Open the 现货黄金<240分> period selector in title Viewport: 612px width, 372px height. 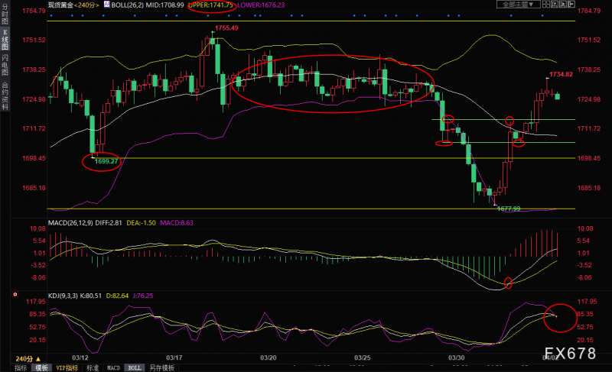(x=73, y=5)
